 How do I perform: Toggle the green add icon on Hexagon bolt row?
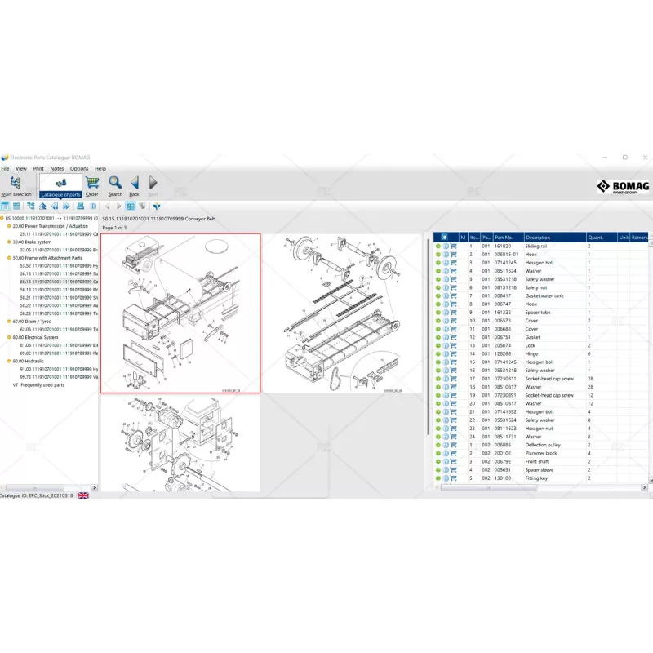click(438, 263)
